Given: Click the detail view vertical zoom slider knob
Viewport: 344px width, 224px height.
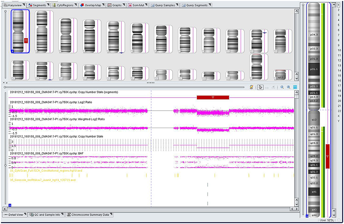Looking at the screenshot, I should (x=6, y=165).
